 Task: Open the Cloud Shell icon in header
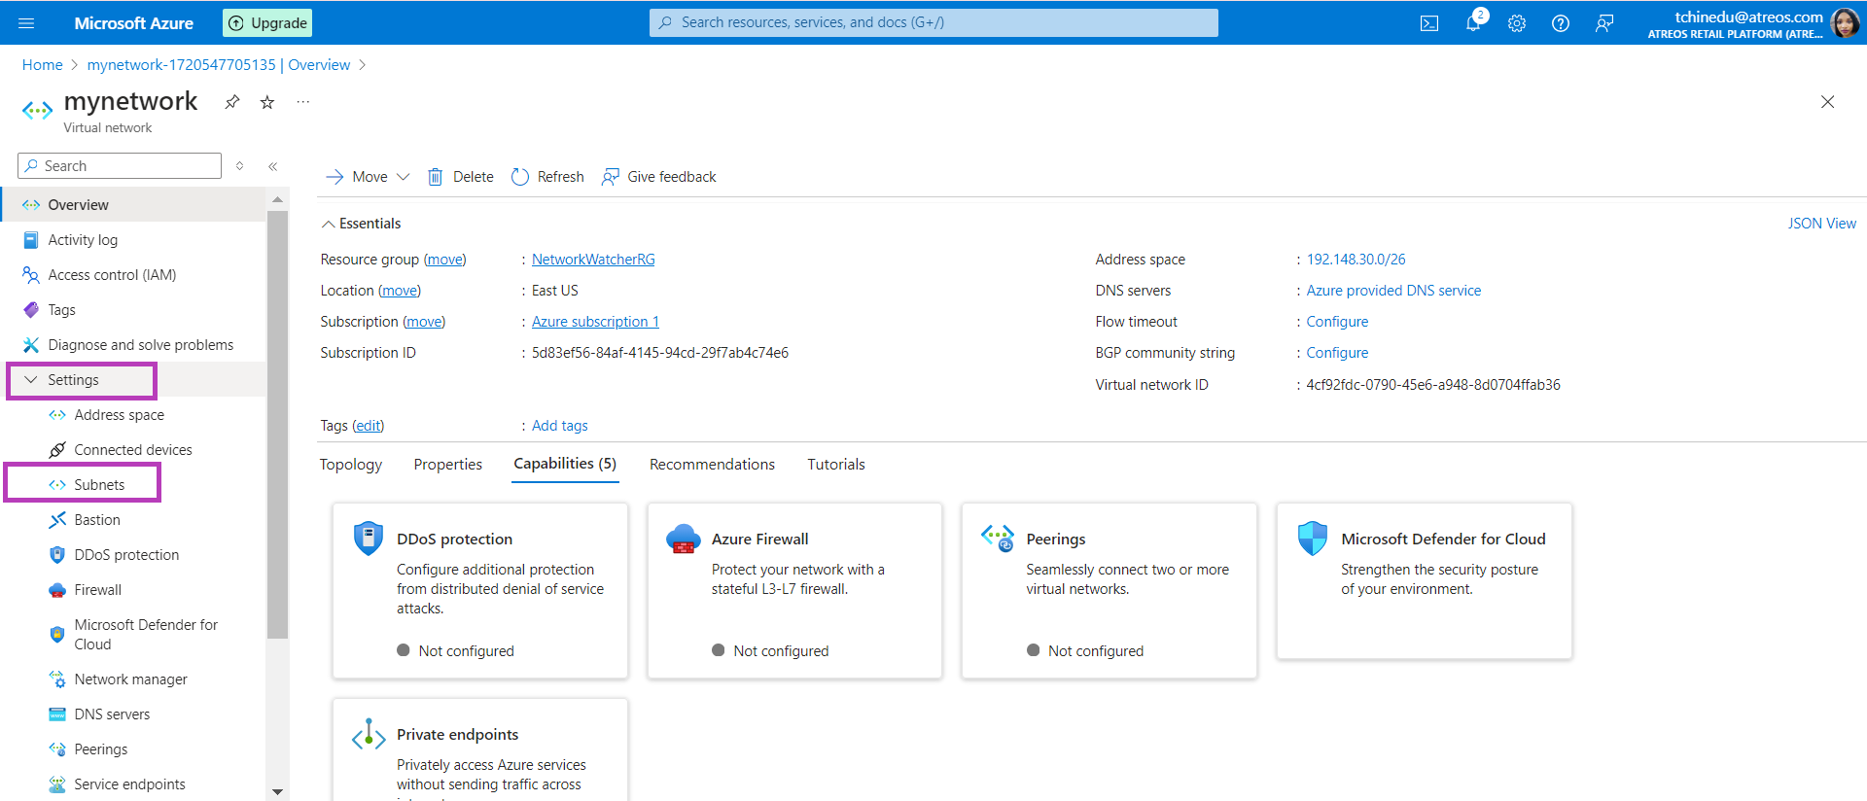coord(1428,23)
